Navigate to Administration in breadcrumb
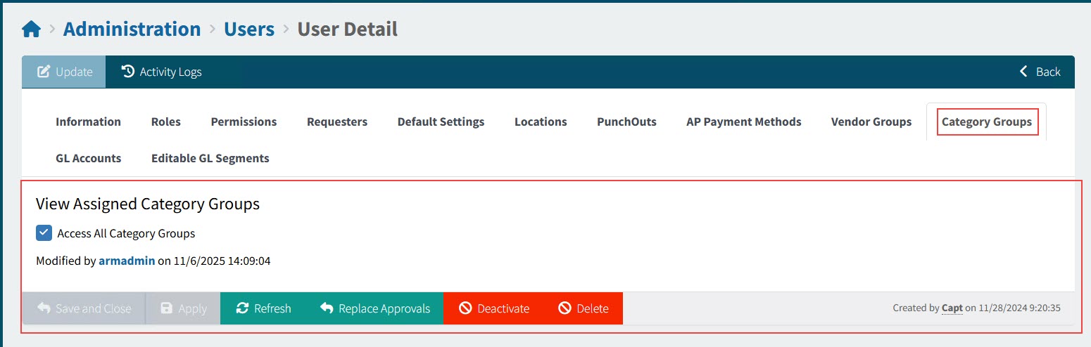Image resolution: width=1091 pixels, height=347 pixels. pyautogui.click(x=132, y=30)
